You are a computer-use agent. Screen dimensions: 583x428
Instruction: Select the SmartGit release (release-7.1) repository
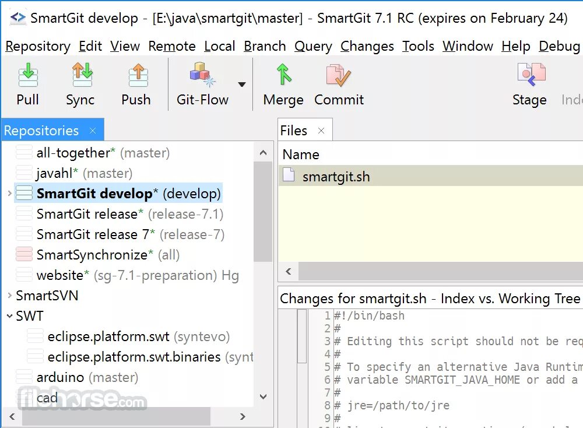[x=130, y=214]
